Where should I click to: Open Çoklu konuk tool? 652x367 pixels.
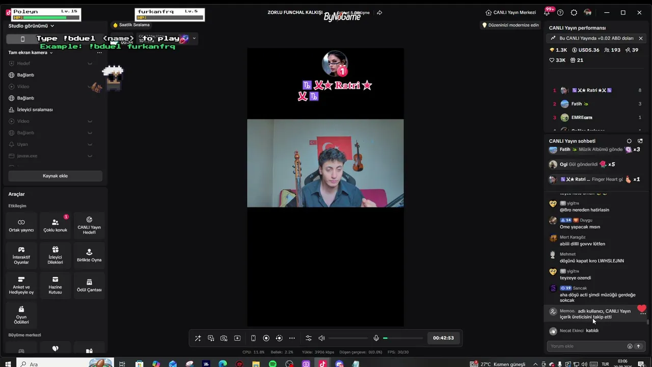click(x=55, y=225)
